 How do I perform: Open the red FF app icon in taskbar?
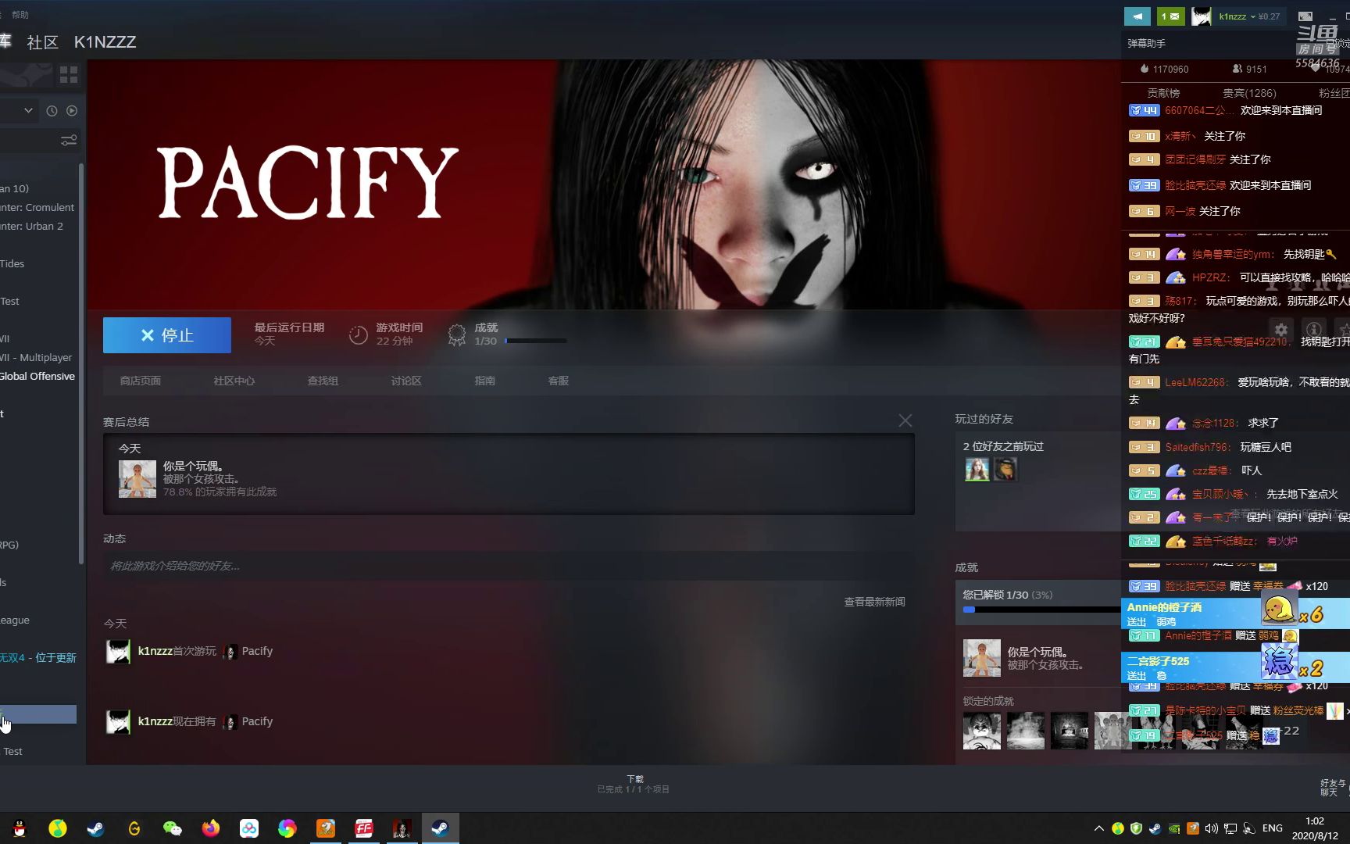pos(364,828)
